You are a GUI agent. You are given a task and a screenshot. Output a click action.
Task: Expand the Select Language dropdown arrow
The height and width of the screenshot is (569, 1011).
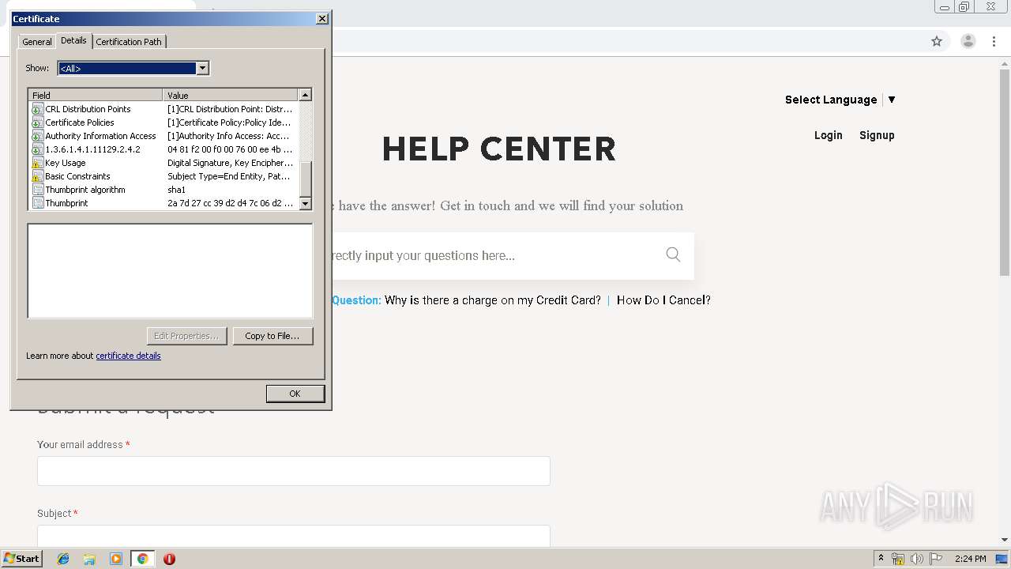click(x=892, y=100)
